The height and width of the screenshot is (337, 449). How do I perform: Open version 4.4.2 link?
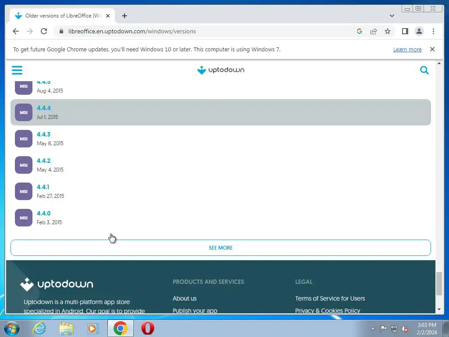[43, 161]
